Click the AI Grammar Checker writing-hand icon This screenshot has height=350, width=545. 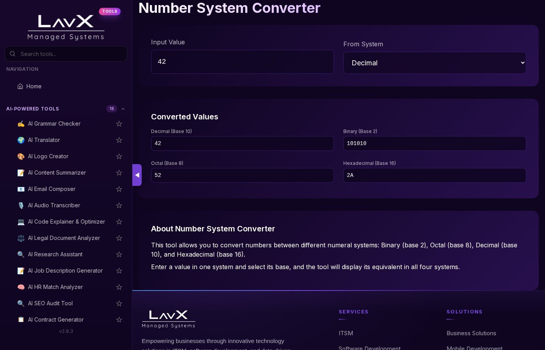pos(21,124)
